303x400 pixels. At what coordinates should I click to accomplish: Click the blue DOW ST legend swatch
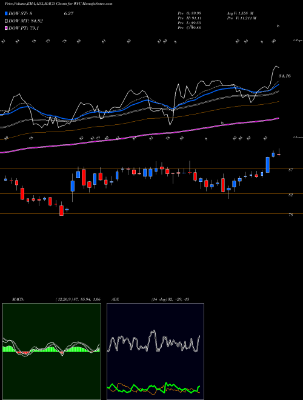point(7,13)
